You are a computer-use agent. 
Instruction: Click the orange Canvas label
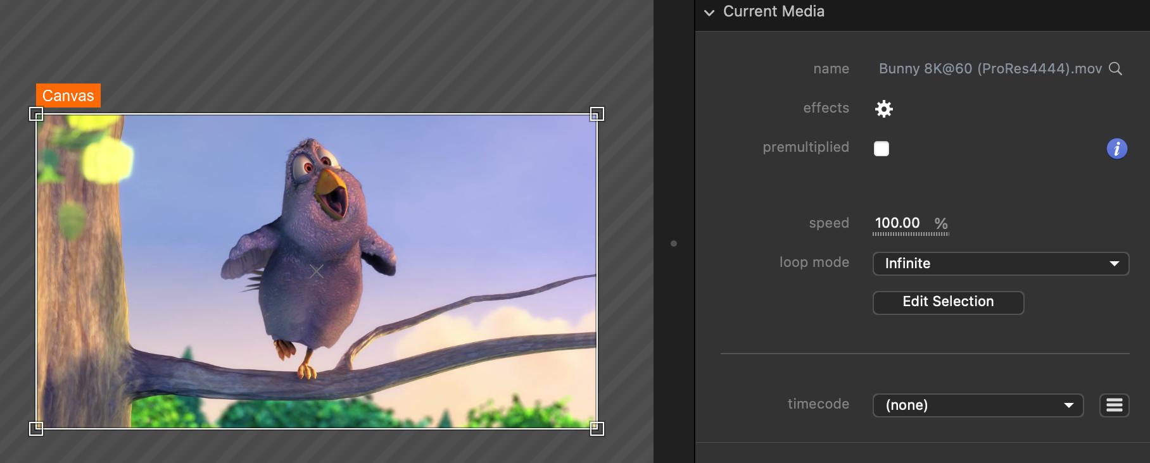click(68, 96)
